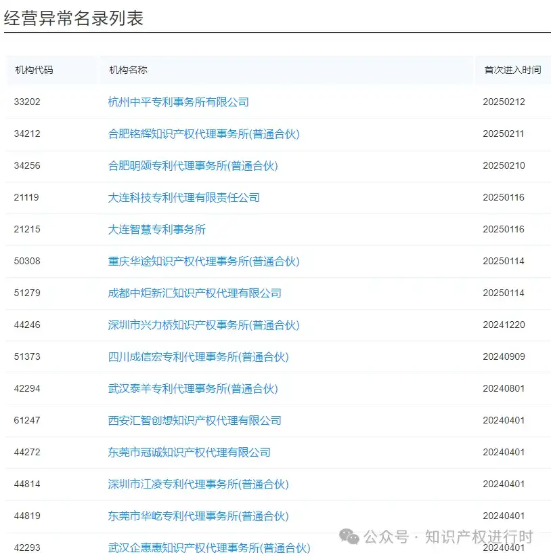
Task: Click agency code 21119
Action: [x=26, y=197]
